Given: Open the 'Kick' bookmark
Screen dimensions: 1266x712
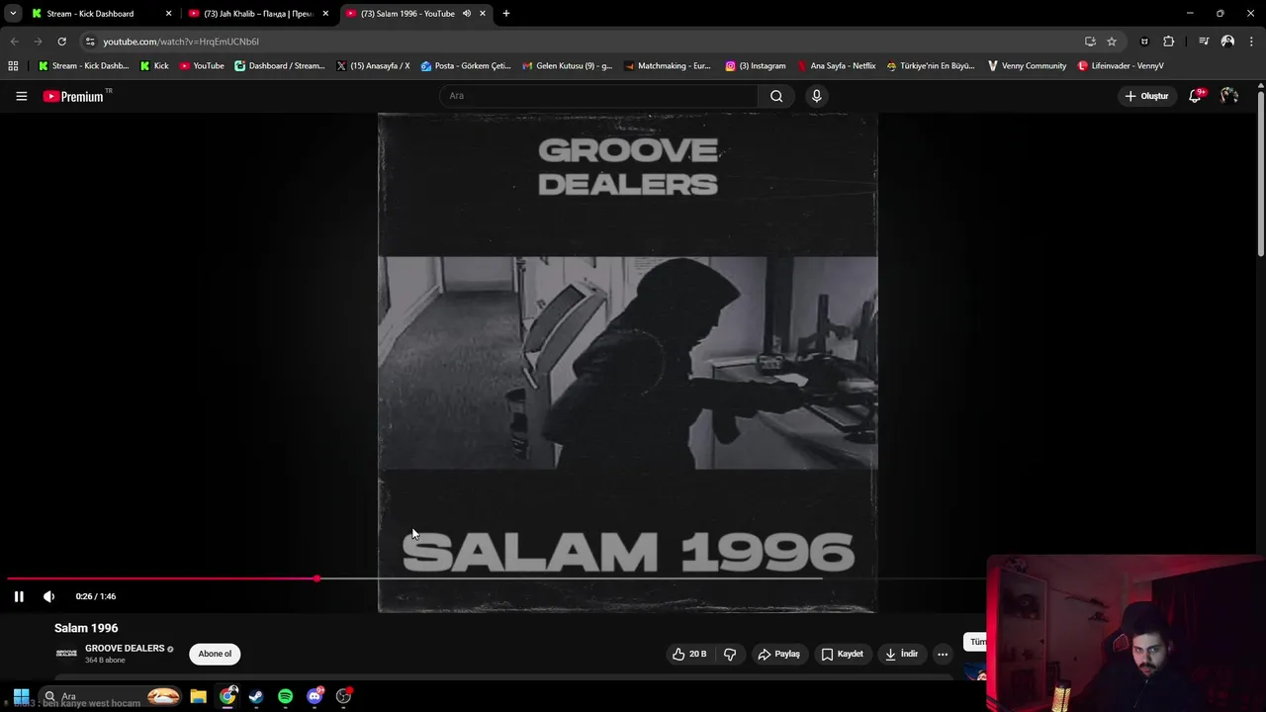Looking at the screenshot, I should pyautogui.click(x=154, y=66).
